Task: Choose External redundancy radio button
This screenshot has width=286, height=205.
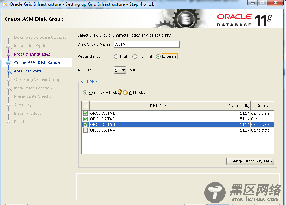Action: (x=158, y=56)
